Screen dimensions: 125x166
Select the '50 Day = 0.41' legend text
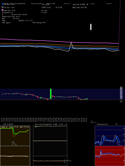pos(9,8)
